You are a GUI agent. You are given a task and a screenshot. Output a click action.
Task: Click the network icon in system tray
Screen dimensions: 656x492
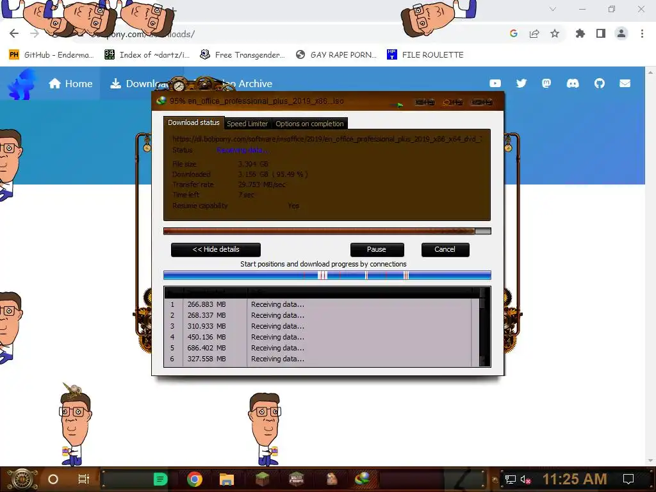pyautogui.click(x=511, y=479)
